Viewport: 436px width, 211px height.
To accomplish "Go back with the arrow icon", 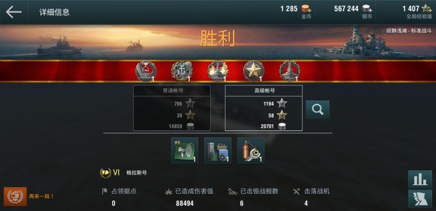I will click(x=14, y=12).
